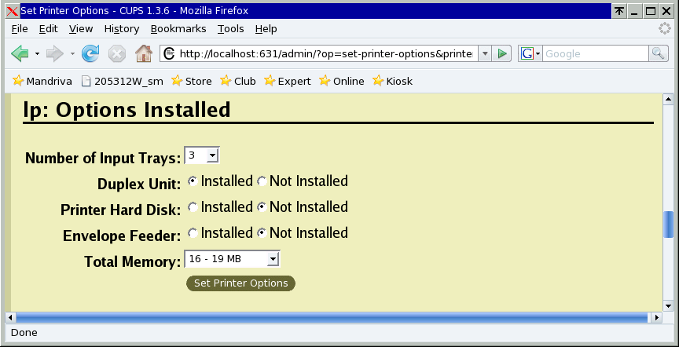Go to the Home page
This screenshot has height=347, width=679.
[144, 53]
